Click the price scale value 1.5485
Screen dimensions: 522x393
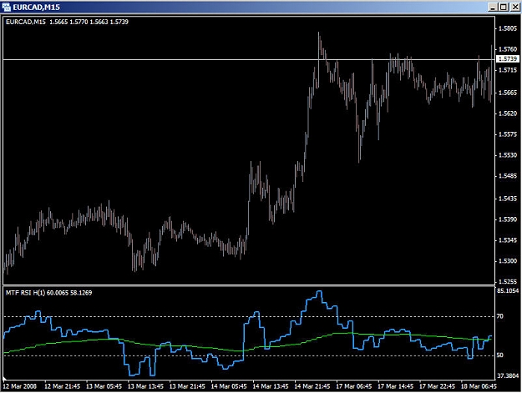pyautogui.click(x=507, y=176)
